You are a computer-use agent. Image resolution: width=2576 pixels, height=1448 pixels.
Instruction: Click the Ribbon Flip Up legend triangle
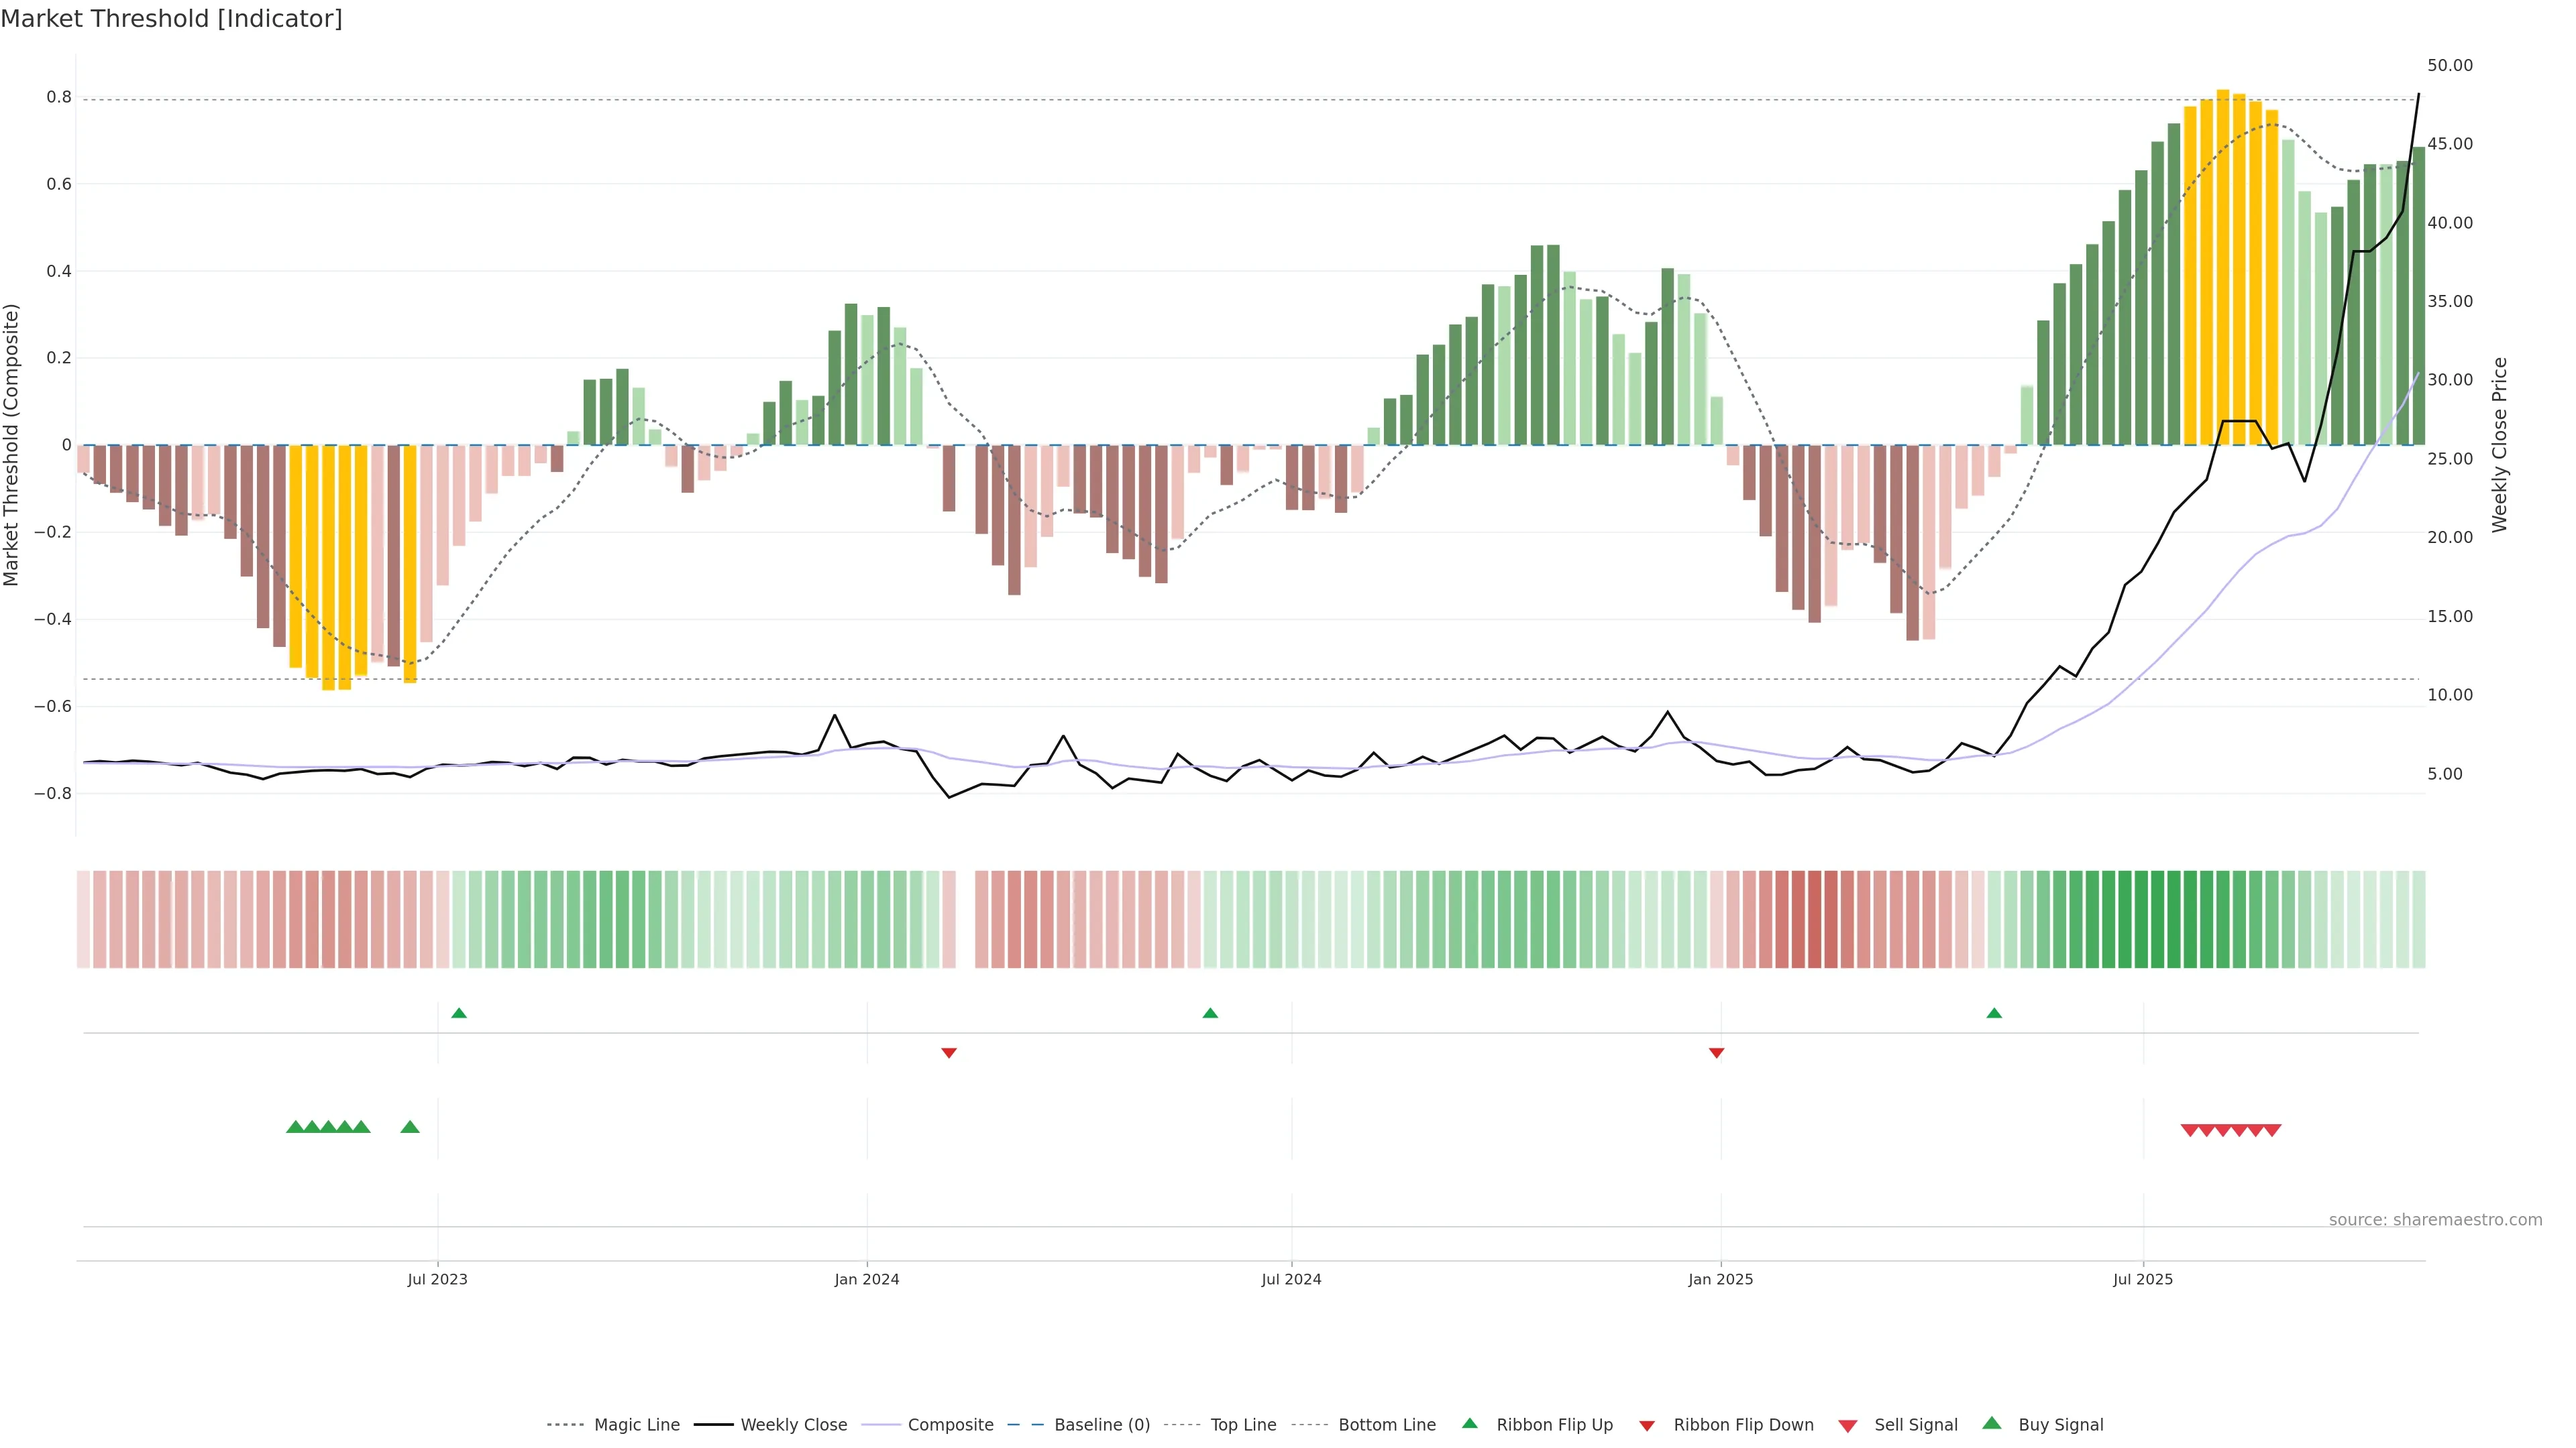(x=1469, y=1423)
